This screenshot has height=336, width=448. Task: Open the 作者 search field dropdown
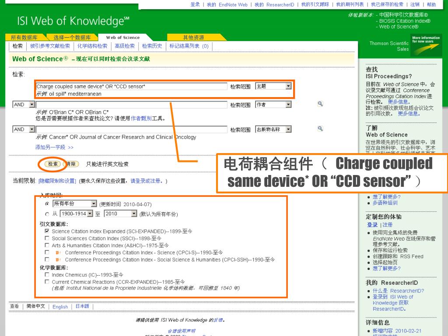[273, 105]
